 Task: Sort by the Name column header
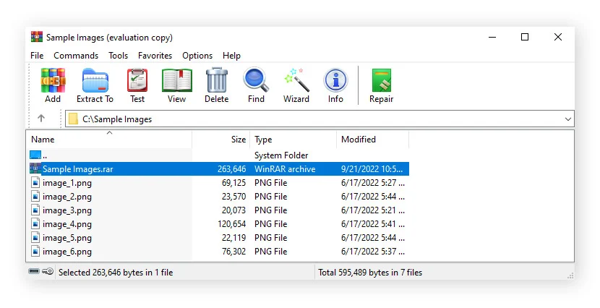(x=109, y=140)
